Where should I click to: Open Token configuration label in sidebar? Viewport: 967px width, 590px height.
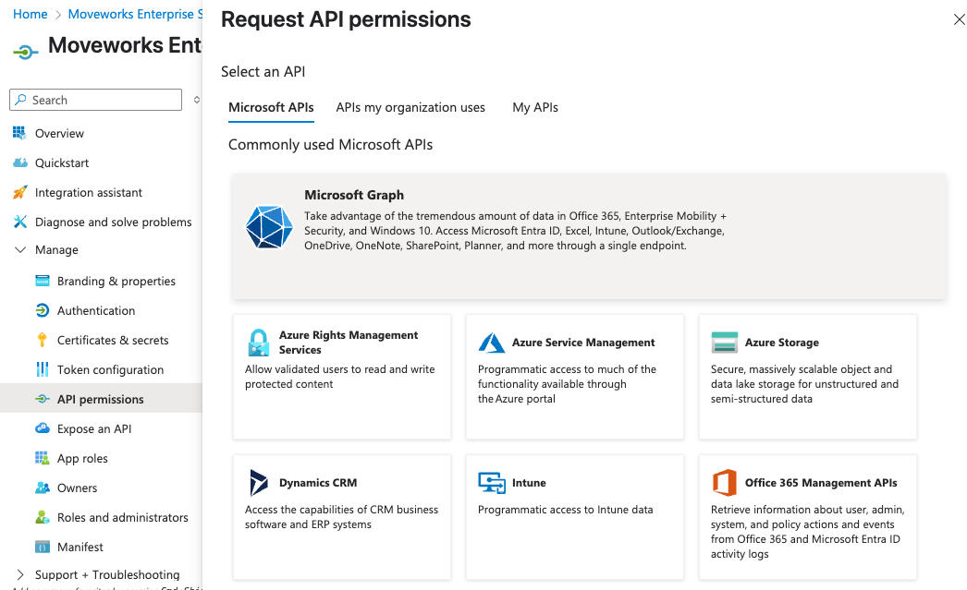110,369
